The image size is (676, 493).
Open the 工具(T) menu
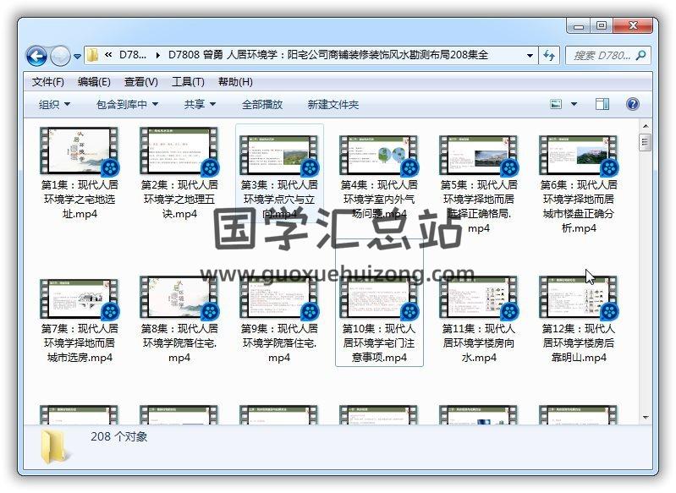point(188,81)
